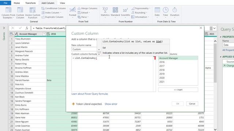Edit the New column name field

click(x=84, y=49)
